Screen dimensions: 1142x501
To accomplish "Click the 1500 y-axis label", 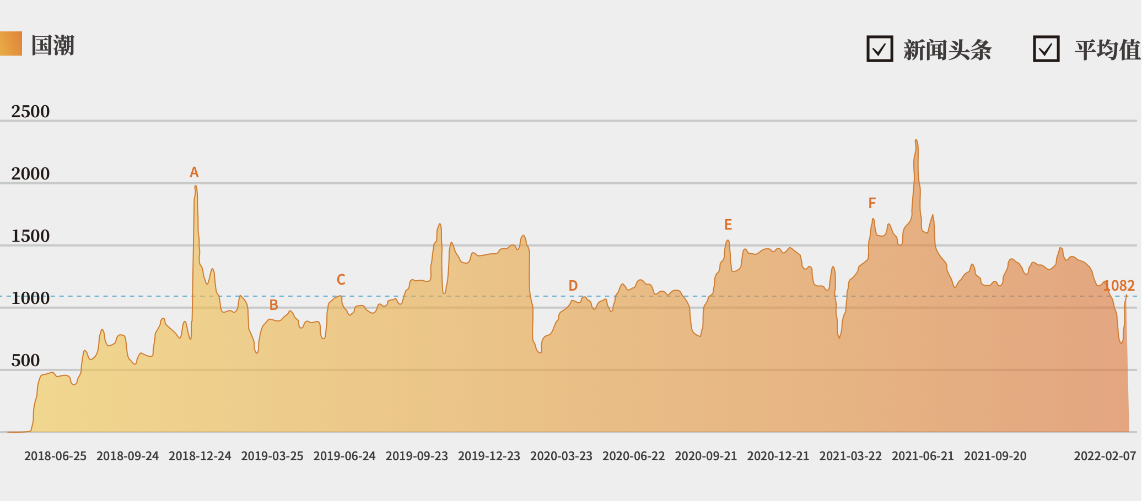I will click(30, 236).
